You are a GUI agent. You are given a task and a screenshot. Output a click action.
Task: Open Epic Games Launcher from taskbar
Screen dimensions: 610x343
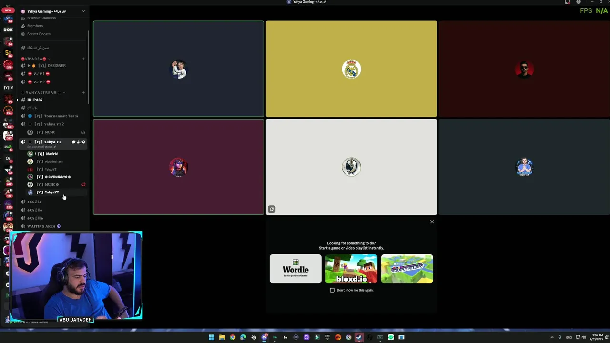[327, 337]
